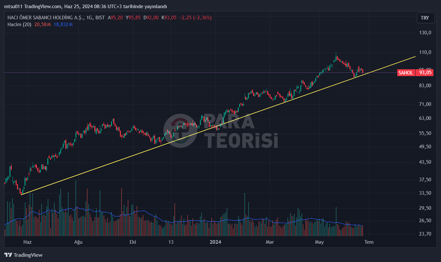Click the 49,50 price axis label
This screenshot has height=262, width=441.
(x=426, y=147)
